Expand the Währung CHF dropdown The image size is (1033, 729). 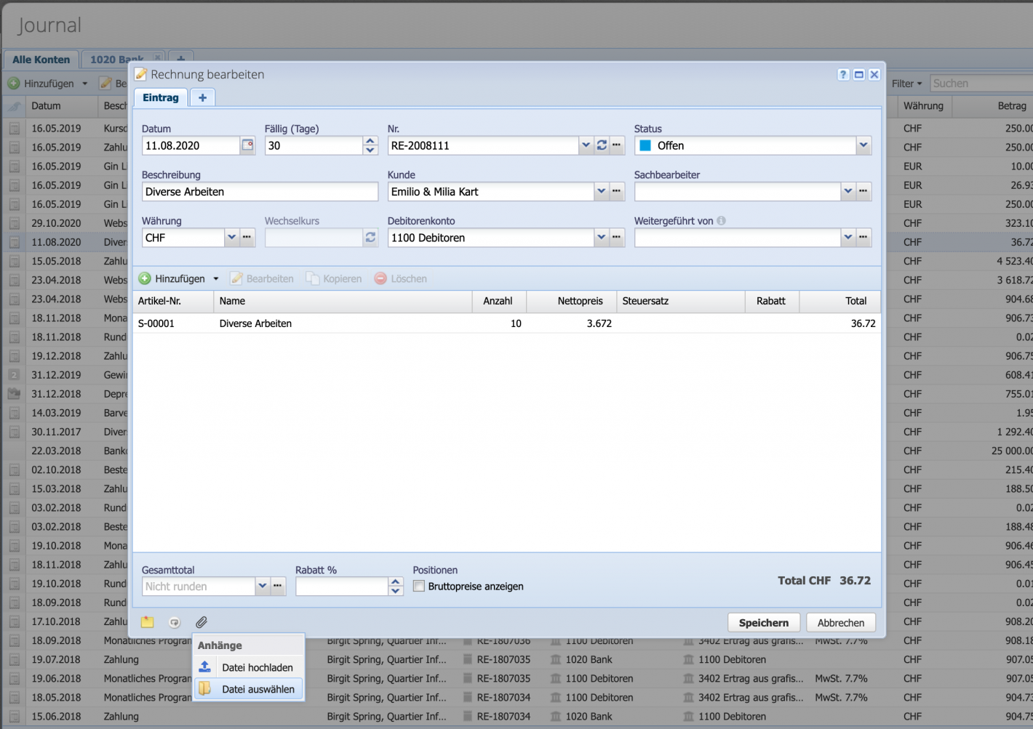[231, 237]
